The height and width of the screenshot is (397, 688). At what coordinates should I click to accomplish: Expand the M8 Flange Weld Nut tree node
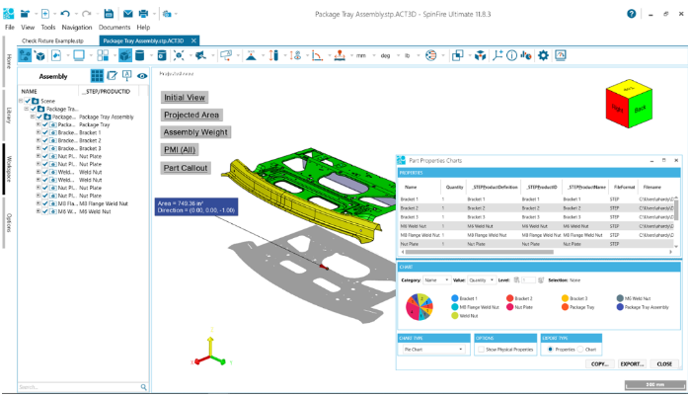click(x=38, y=203)
